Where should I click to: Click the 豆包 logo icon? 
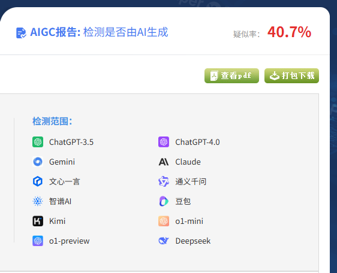pyautogui.click(x=164, y=201)
